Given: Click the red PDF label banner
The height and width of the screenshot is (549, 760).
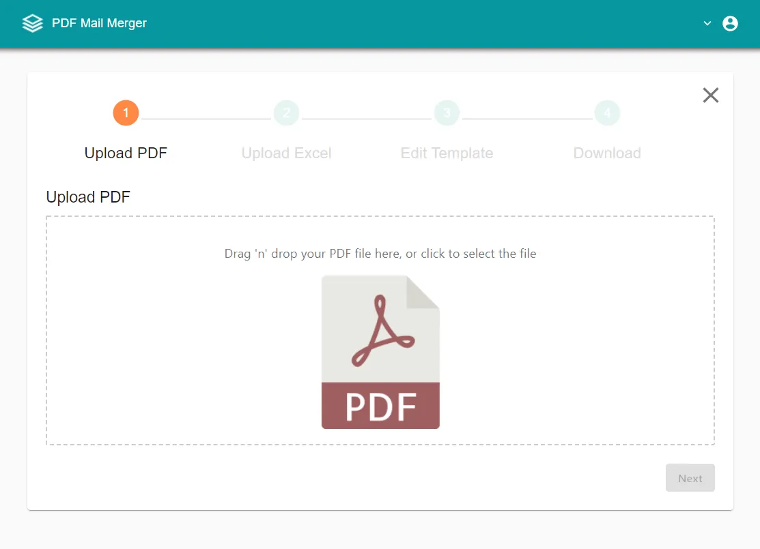Looking at the screenshot, I should pos(380,406).
